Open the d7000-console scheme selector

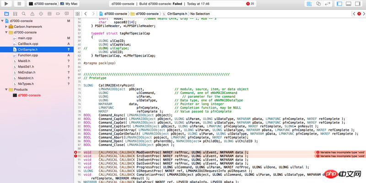coord(43,4)
